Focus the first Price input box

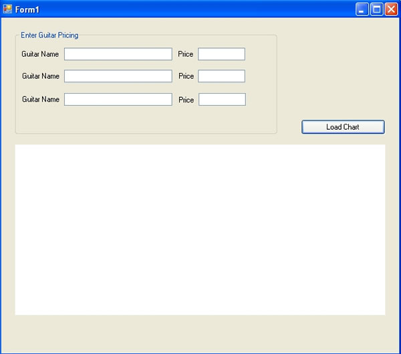221,54
